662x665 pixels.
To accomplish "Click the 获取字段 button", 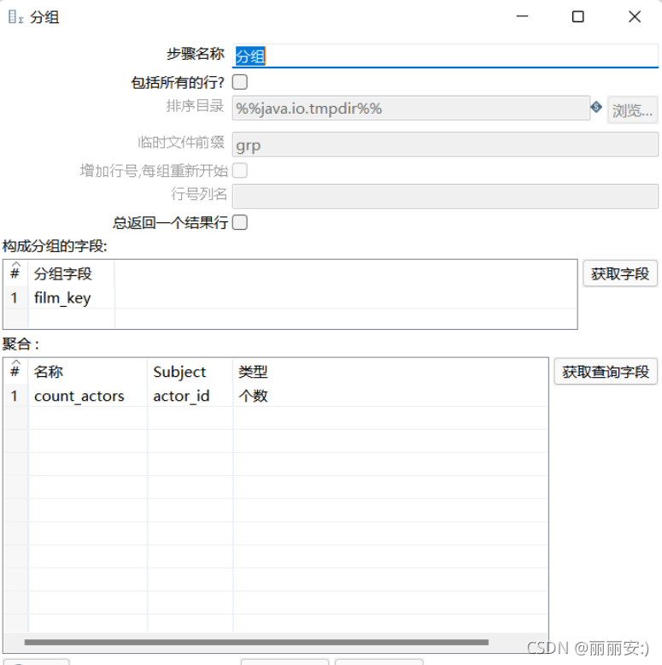I will [x=620, y=274].
